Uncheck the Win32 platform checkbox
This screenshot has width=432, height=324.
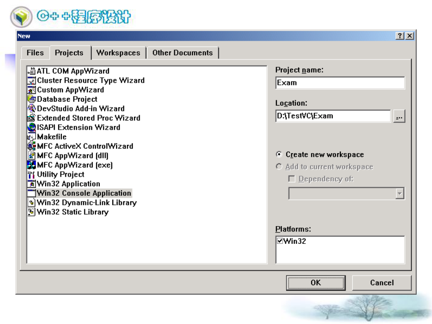pyautogui.click(x=280, y=241)
